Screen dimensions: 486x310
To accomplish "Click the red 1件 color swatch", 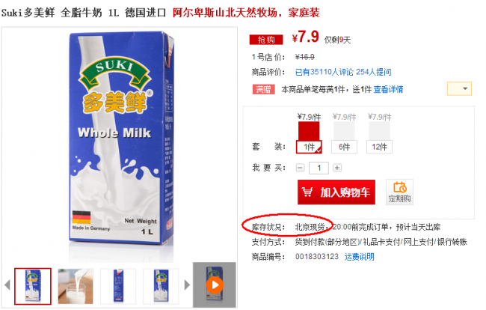I will pyautogui.click(x=309, y=130).
